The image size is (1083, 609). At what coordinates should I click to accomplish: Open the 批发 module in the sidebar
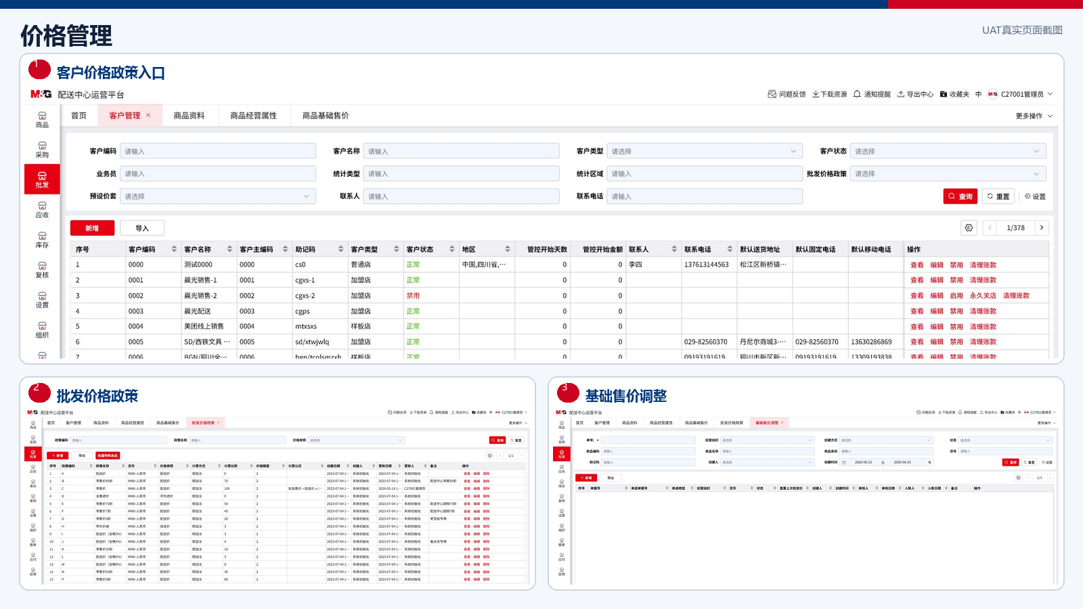click(x=42, y=179)
